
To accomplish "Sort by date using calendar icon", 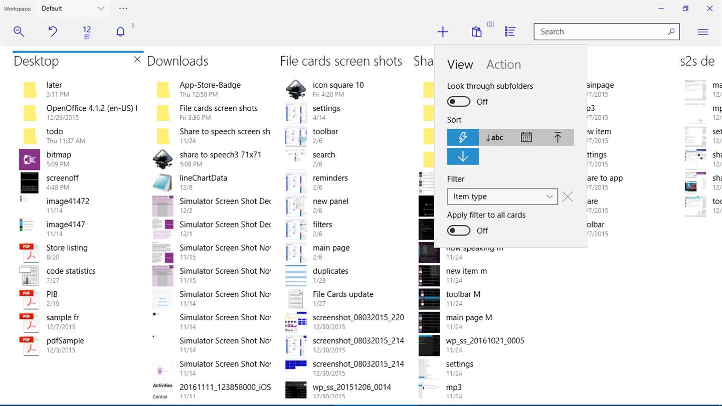I will point(526,137).
